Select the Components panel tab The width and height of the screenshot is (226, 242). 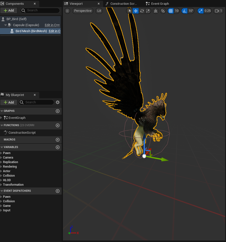tap(15, 4)
